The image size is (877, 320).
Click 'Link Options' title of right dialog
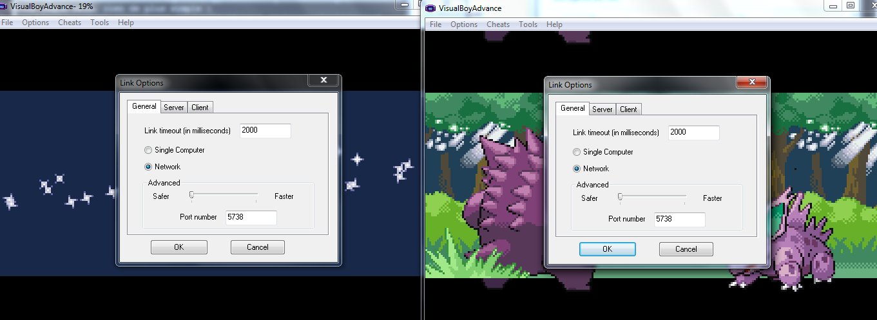(x=570, y=84)
